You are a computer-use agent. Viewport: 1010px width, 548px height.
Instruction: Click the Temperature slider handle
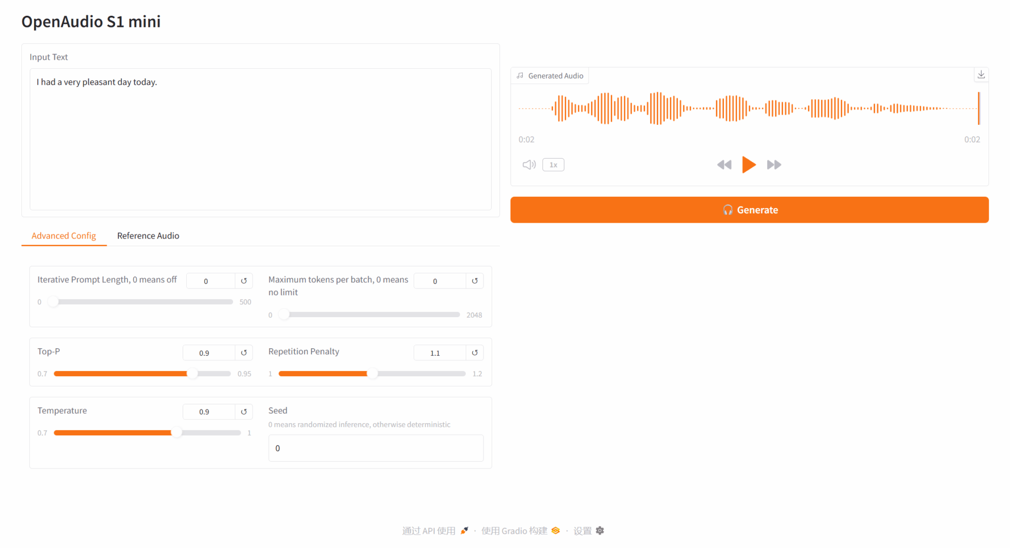point(176,433)
